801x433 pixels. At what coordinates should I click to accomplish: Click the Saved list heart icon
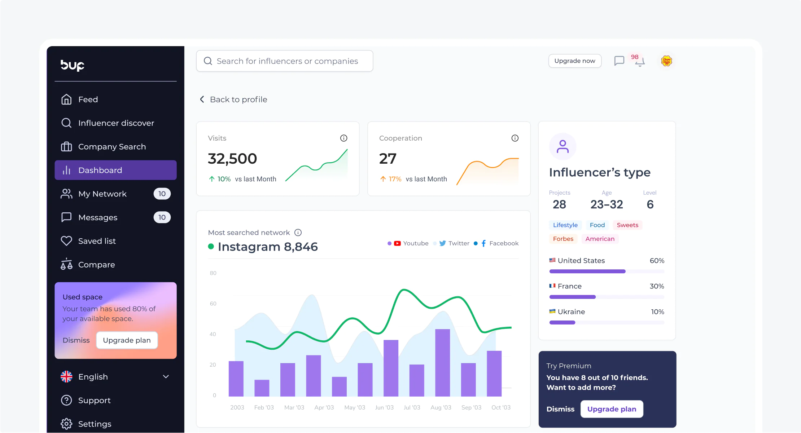(66, 241)
